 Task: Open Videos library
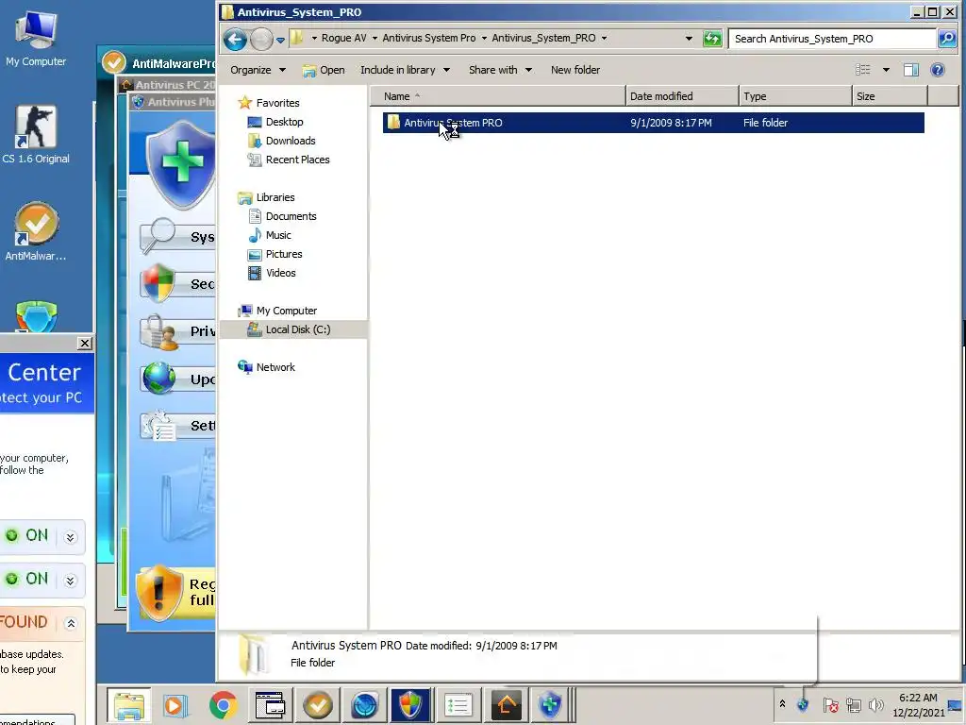click(272, 273)
